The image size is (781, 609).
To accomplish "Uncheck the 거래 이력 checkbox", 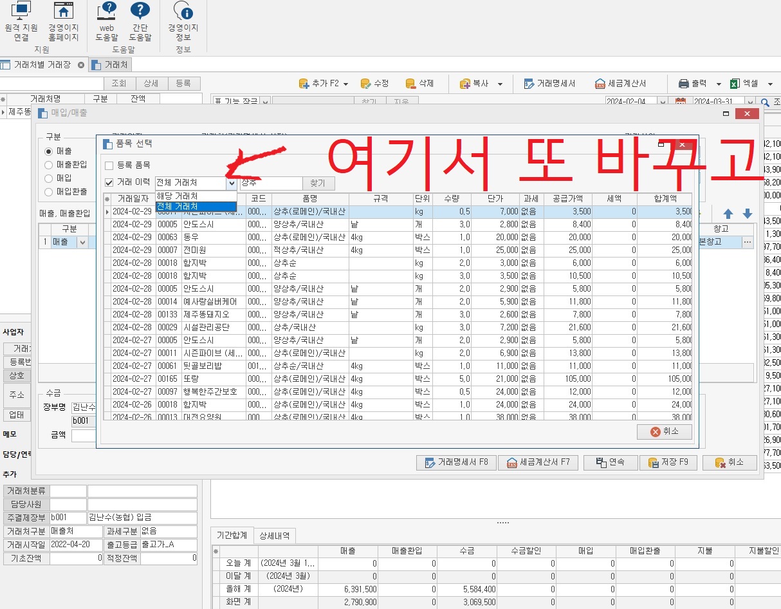I will pyautogui.click(x=109, y=183).
